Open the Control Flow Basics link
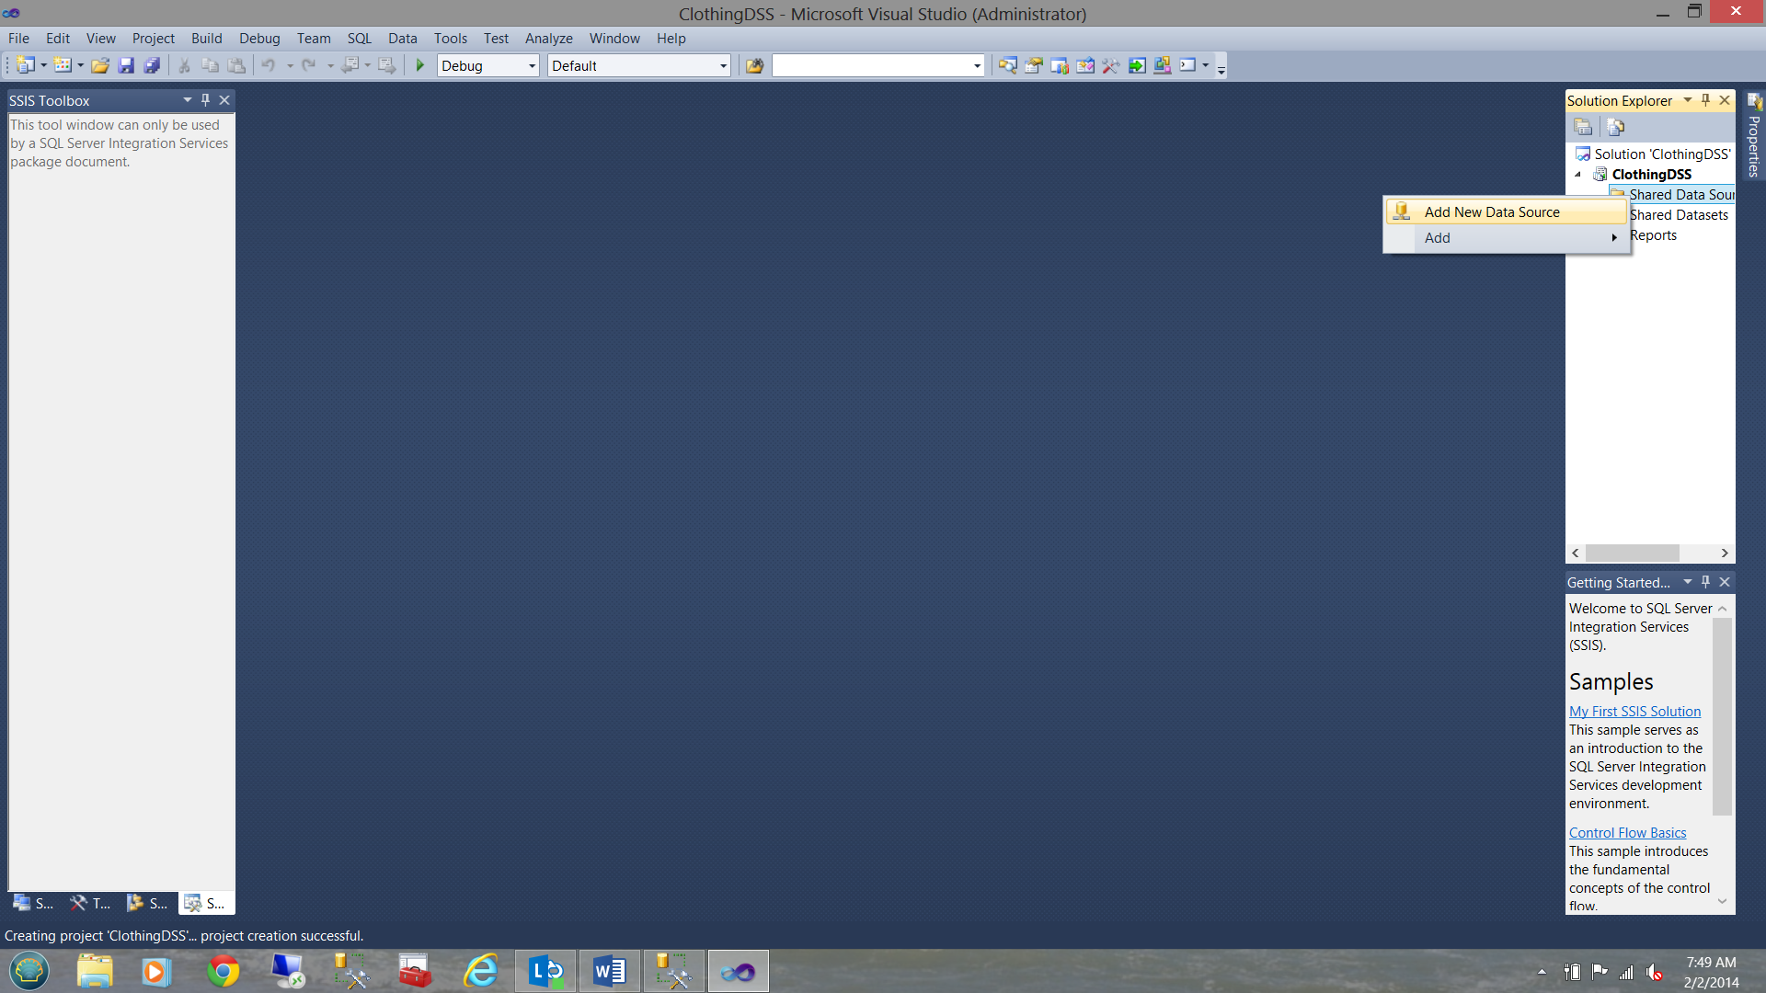 click(1627, 832)
